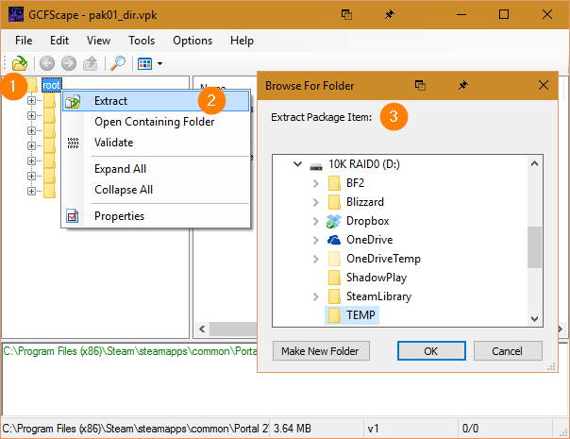This screenshot has width=570, height=439.
Task: Click the OneDriveTemp folder icon
Action: pos(334,259)
